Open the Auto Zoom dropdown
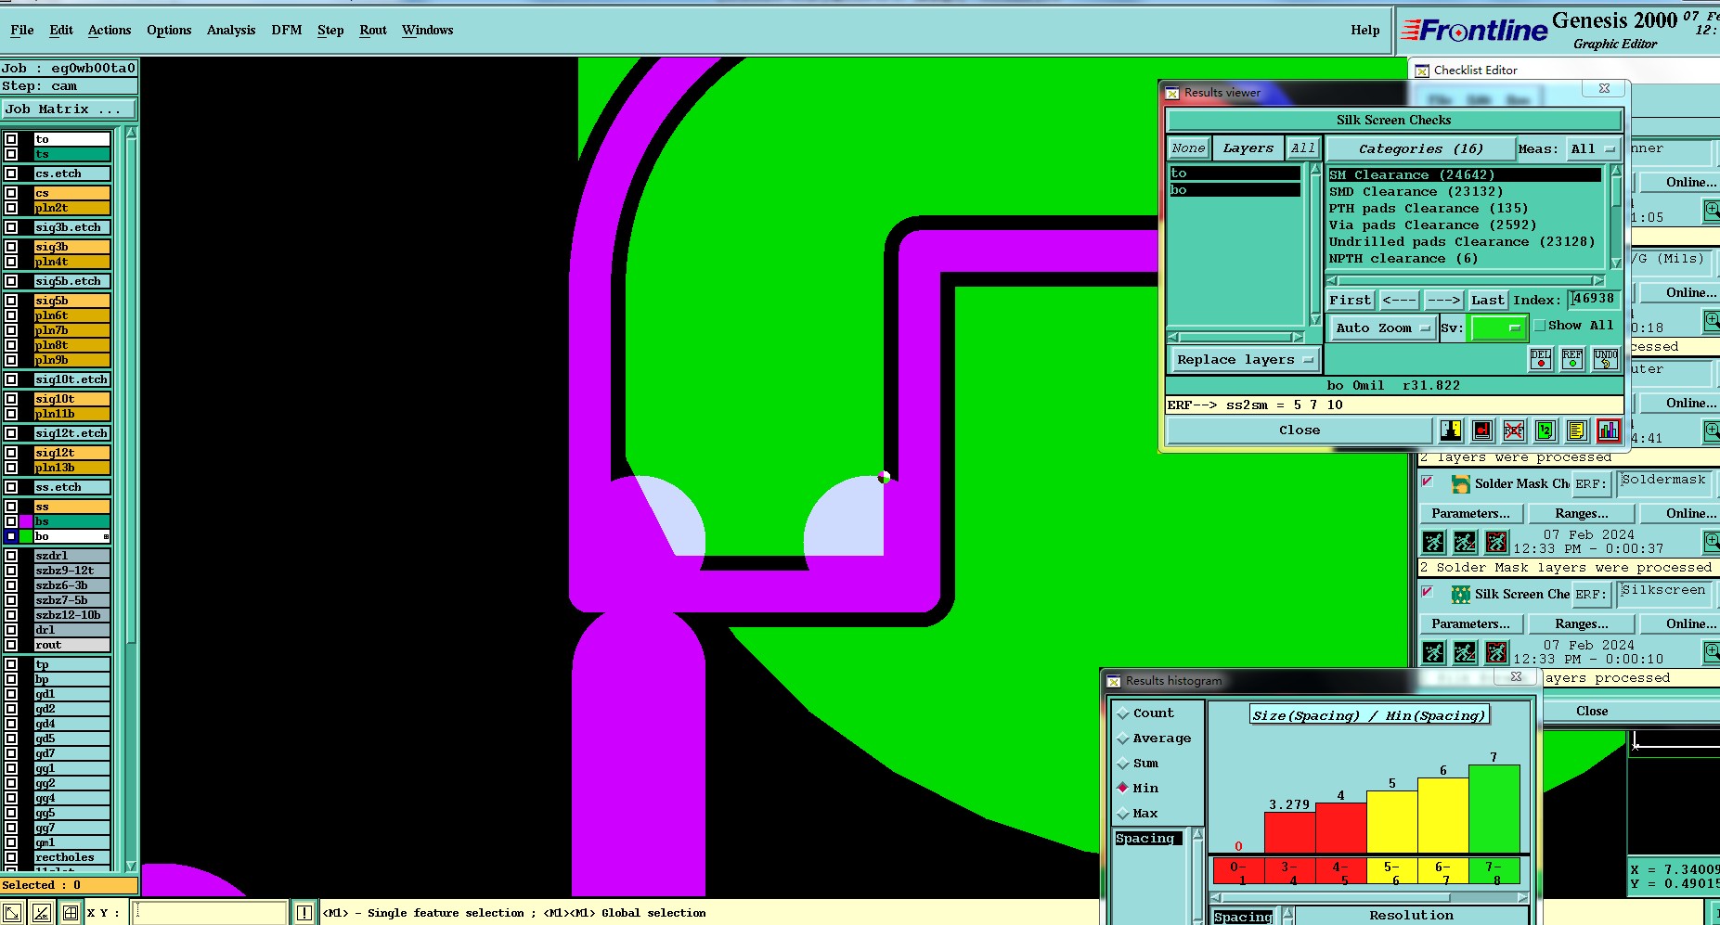 pos(1382,328)
